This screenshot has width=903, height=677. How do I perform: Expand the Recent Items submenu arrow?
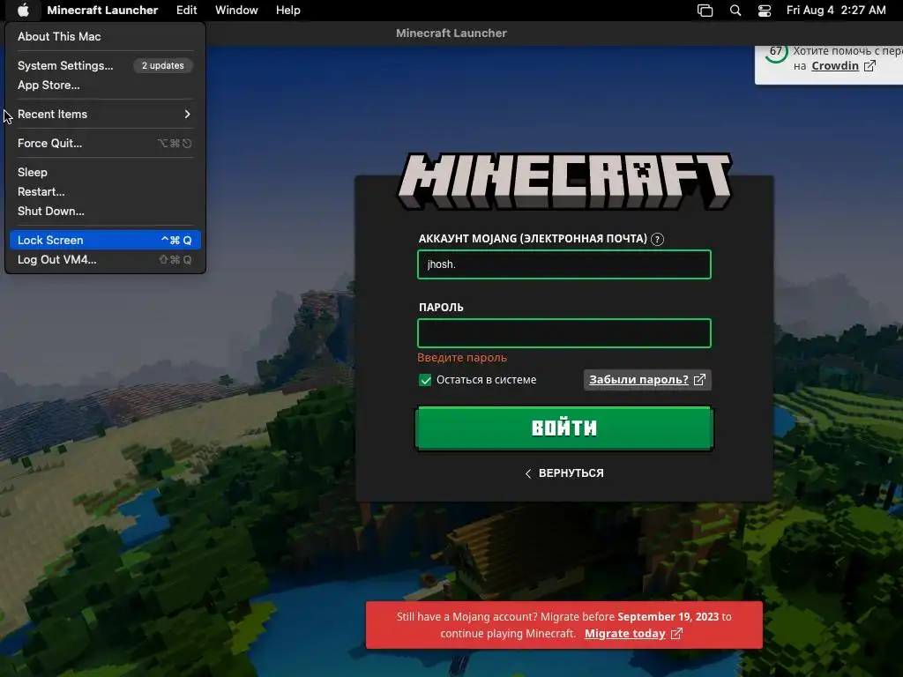coord(187,114)
